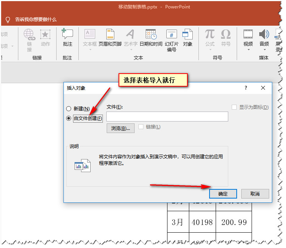Screen dimensions: 286x248
Task: Insert a comment with 批注 icon
Action: (x=68, y=34)
